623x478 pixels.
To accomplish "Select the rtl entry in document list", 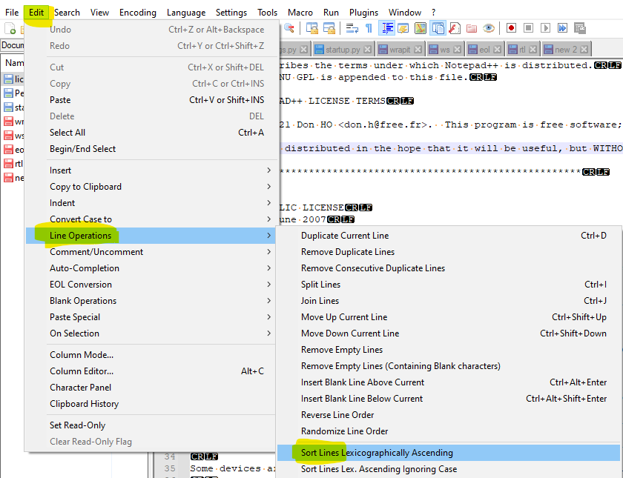I will pos(13,163).
